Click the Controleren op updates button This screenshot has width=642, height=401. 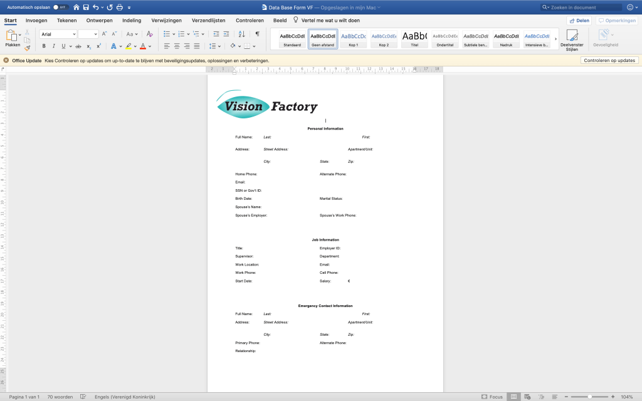609,60
